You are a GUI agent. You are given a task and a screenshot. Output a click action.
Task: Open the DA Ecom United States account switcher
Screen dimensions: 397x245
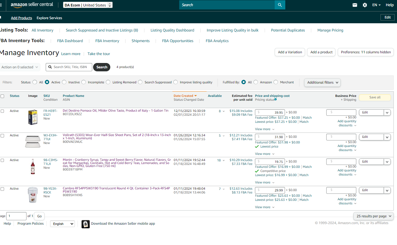(x=88, y=5)
